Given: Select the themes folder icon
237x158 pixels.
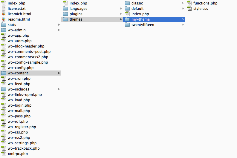Looking at the screenshot, I should click(x=65, y=19).
